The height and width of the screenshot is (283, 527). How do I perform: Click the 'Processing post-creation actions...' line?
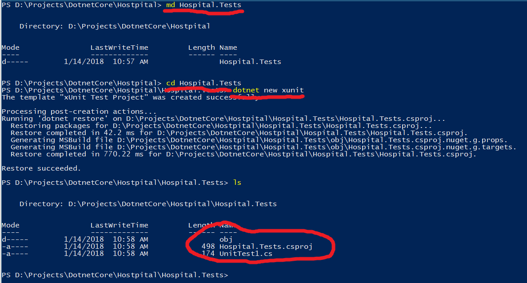point(79,112)
